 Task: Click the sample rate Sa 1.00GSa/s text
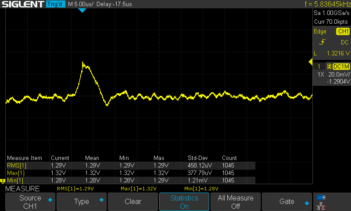pos(331,13)
